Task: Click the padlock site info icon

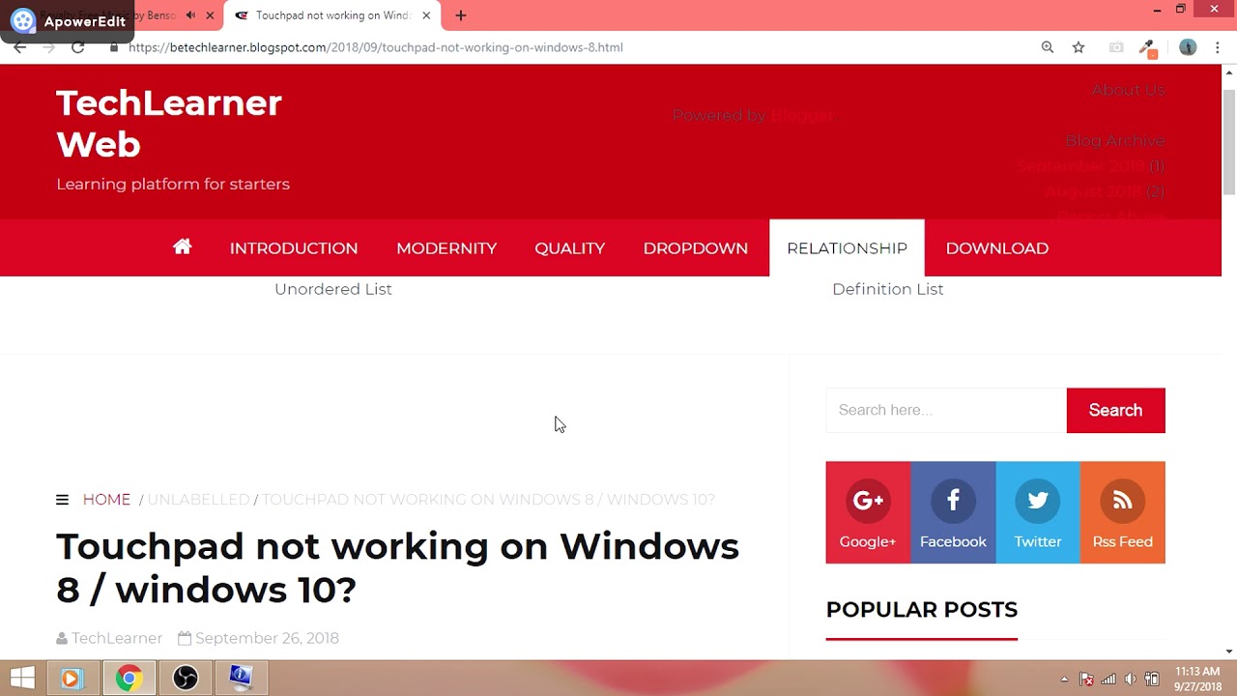Action: pos(114,47)
